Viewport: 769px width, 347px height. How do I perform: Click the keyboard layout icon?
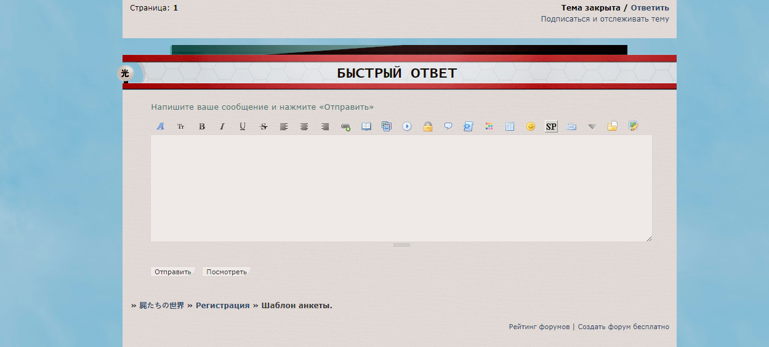click(571, 126)
